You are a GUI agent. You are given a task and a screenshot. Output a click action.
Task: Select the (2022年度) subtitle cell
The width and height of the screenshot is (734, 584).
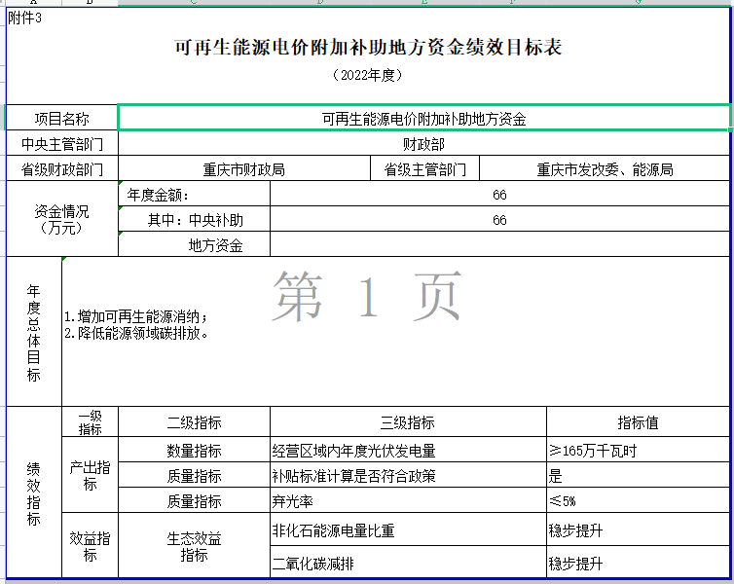pos(367,75)
